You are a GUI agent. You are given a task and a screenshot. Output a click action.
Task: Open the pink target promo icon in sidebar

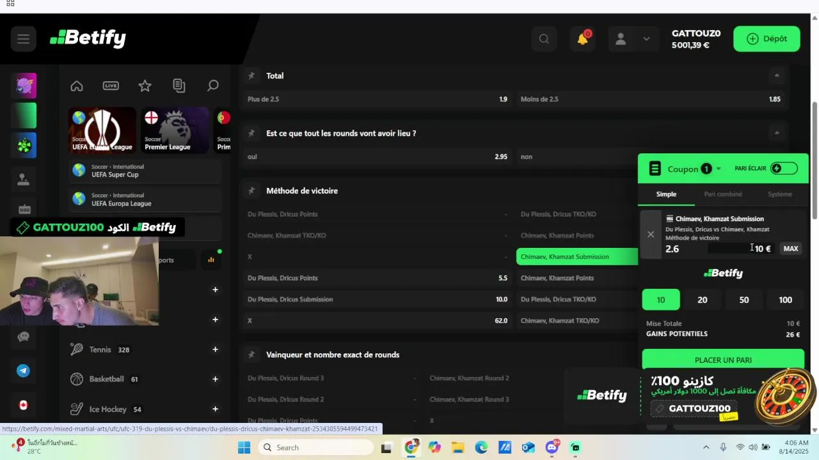[24, 86]
